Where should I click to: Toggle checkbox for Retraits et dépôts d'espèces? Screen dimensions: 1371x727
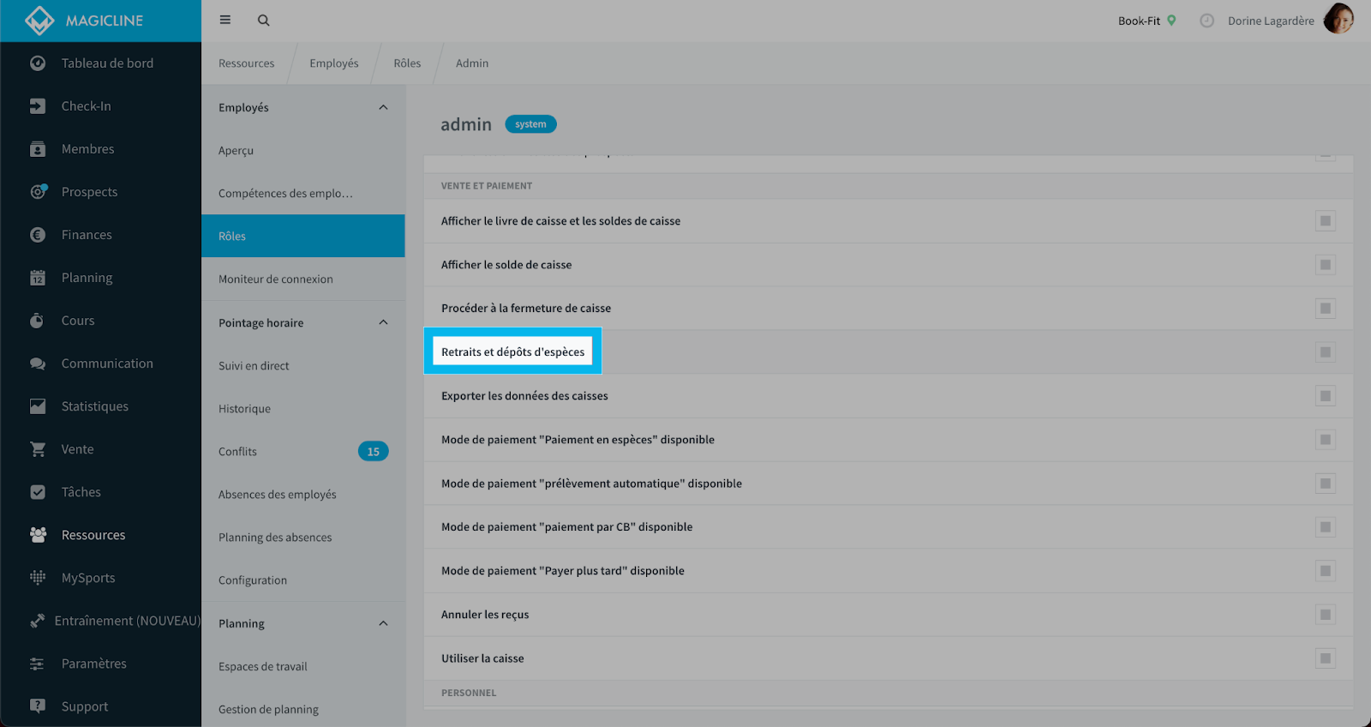click(x=1326, y=352)
